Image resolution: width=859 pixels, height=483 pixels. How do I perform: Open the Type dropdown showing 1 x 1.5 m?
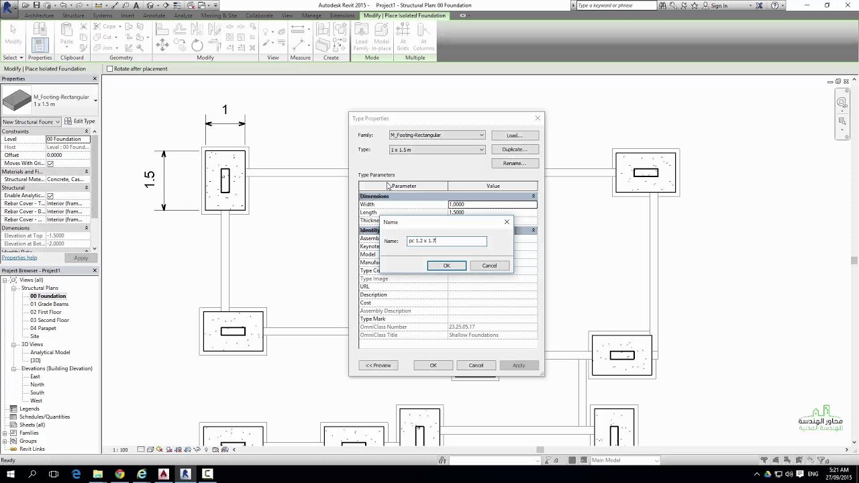coord(481,150)
